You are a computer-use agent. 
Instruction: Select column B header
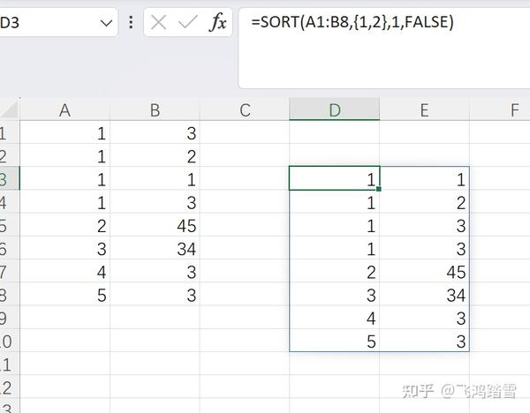[x=155, y=110]
